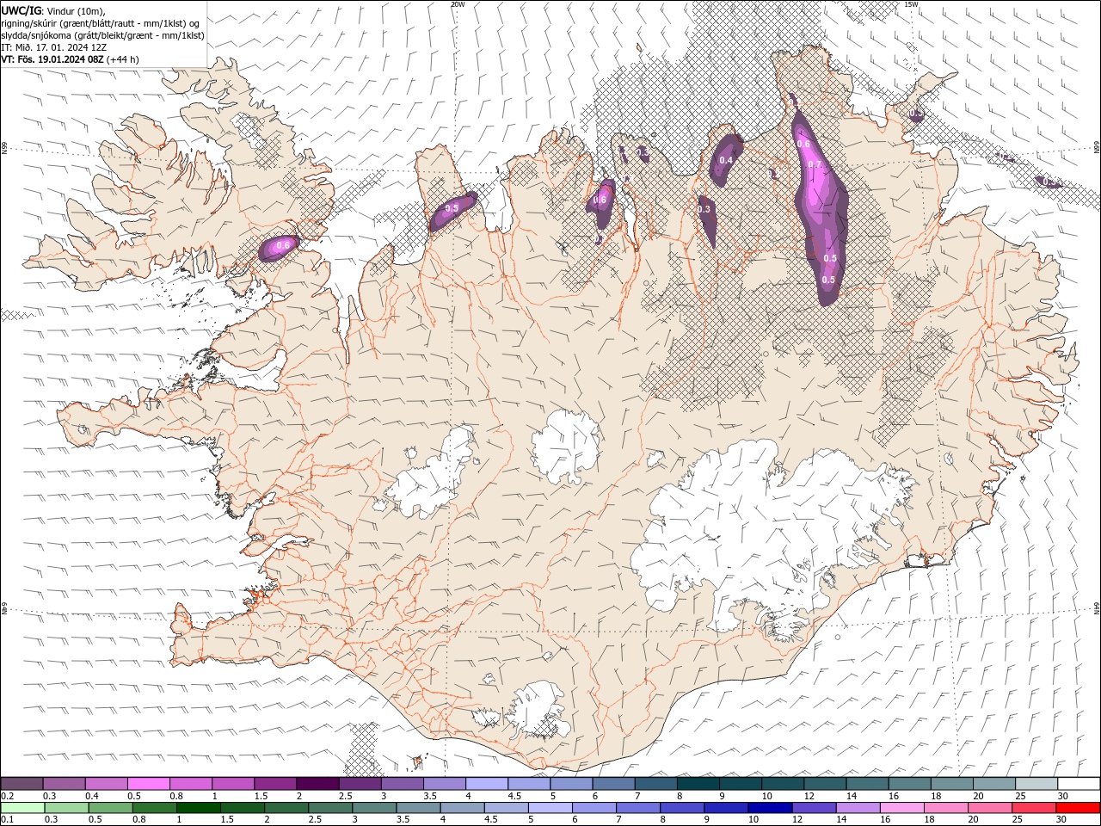Pick bottom-row swatch starting at 2.5
Screen dimensions: 1101x826
331,808
